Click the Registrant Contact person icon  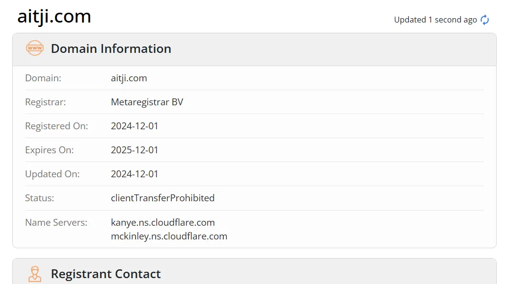(x=35, y=274)
